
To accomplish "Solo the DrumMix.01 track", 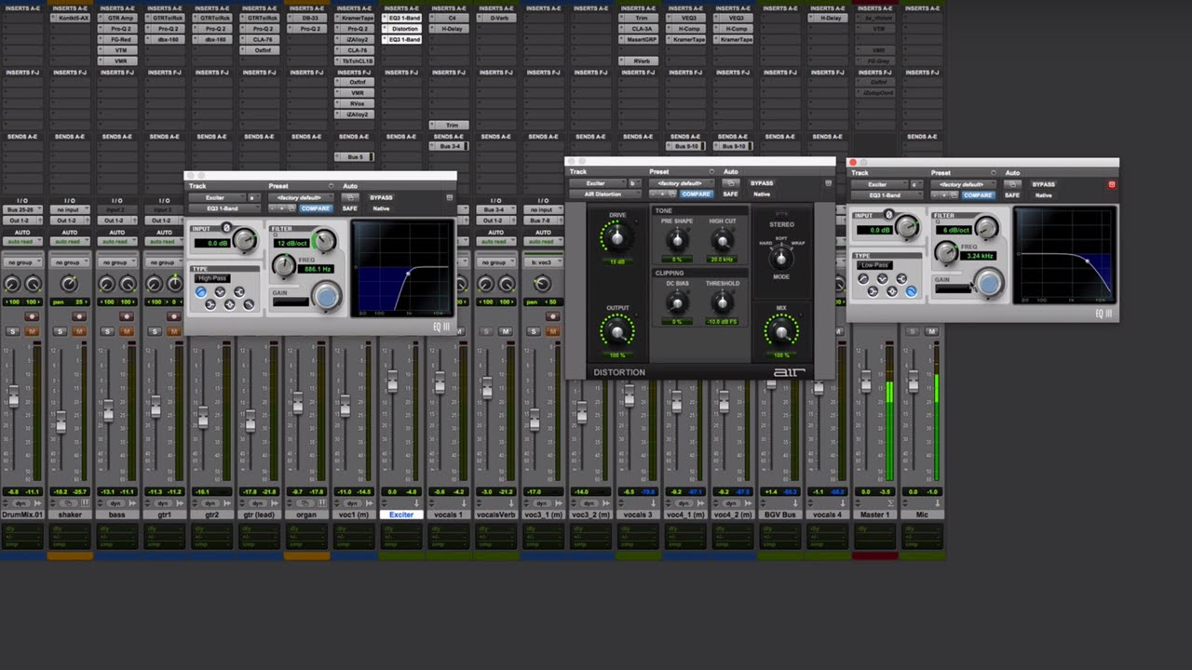I will pyautogui.click(x=12, y=331).
